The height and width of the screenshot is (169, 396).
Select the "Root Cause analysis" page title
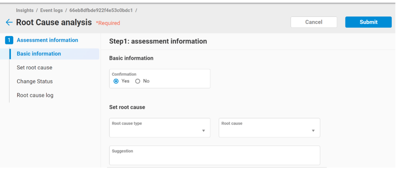click(54, 22)
